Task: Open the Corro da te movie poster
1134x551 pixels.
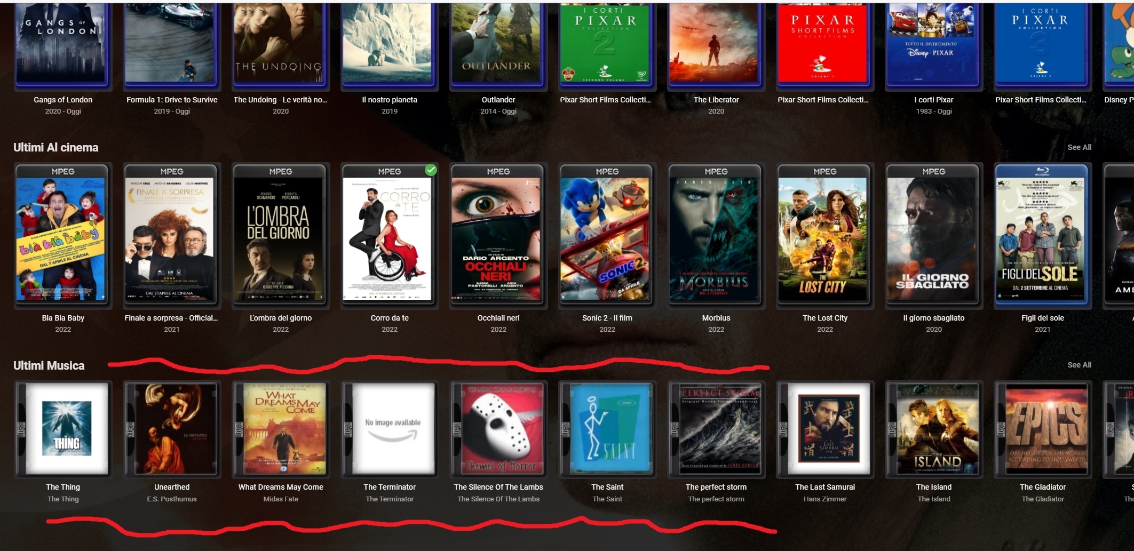Action: click(390, 235)
